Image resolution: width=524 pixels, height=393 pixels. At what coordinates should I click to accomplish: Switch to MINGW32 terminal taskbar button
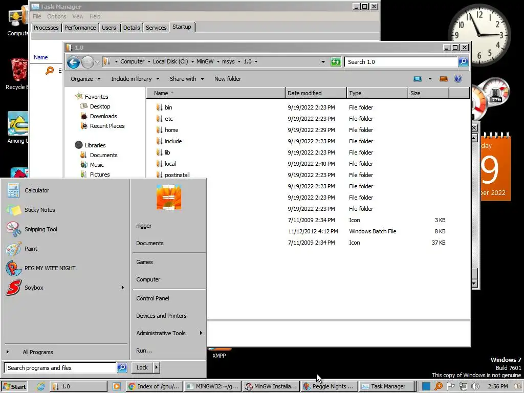213,387
